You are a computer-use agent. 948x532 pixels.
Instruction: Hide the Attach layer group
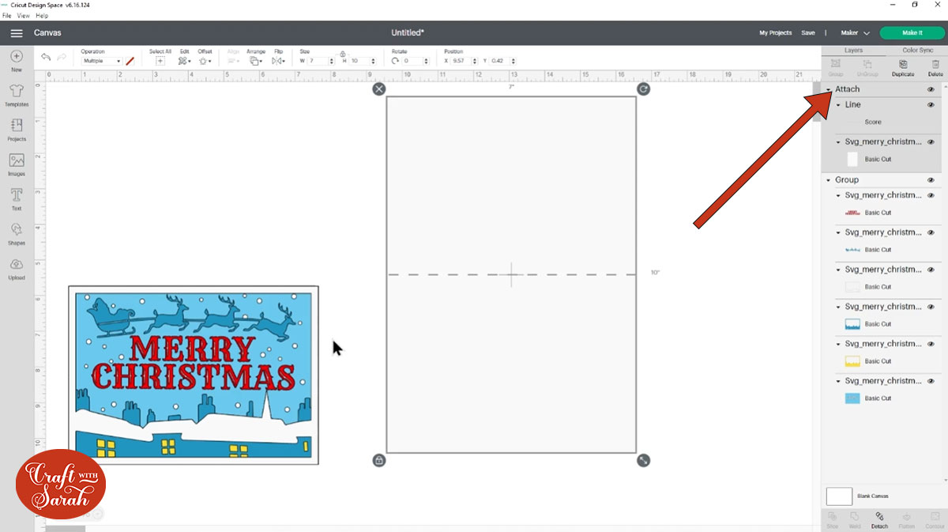[931, 89]
